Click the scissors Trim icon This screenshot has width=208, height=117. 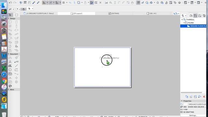[x=106, y=3]
